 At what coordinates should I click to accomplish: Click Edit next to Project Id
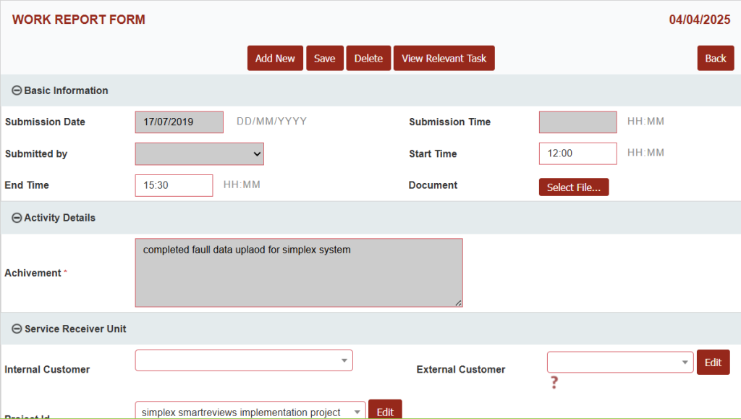coord(385,411)
